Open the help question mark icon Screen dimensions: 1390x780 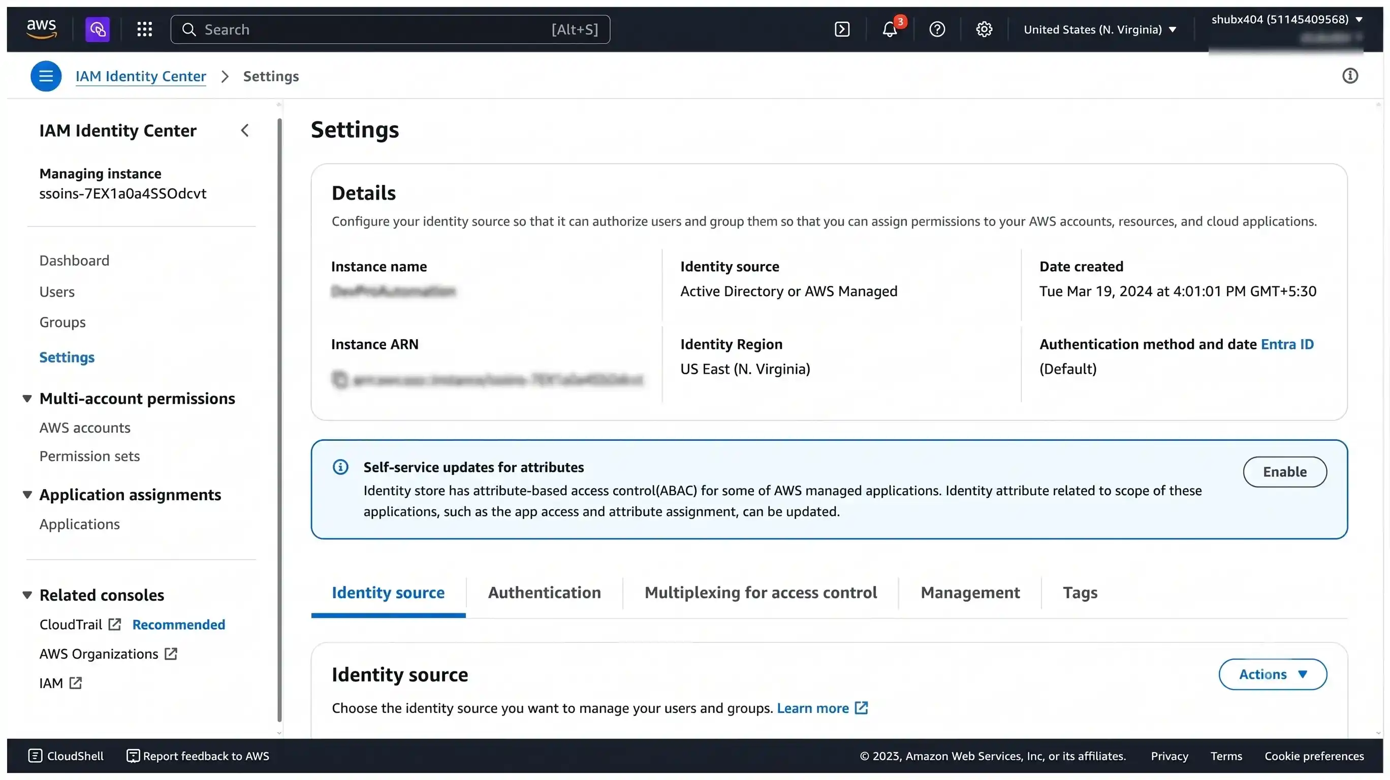937,29
